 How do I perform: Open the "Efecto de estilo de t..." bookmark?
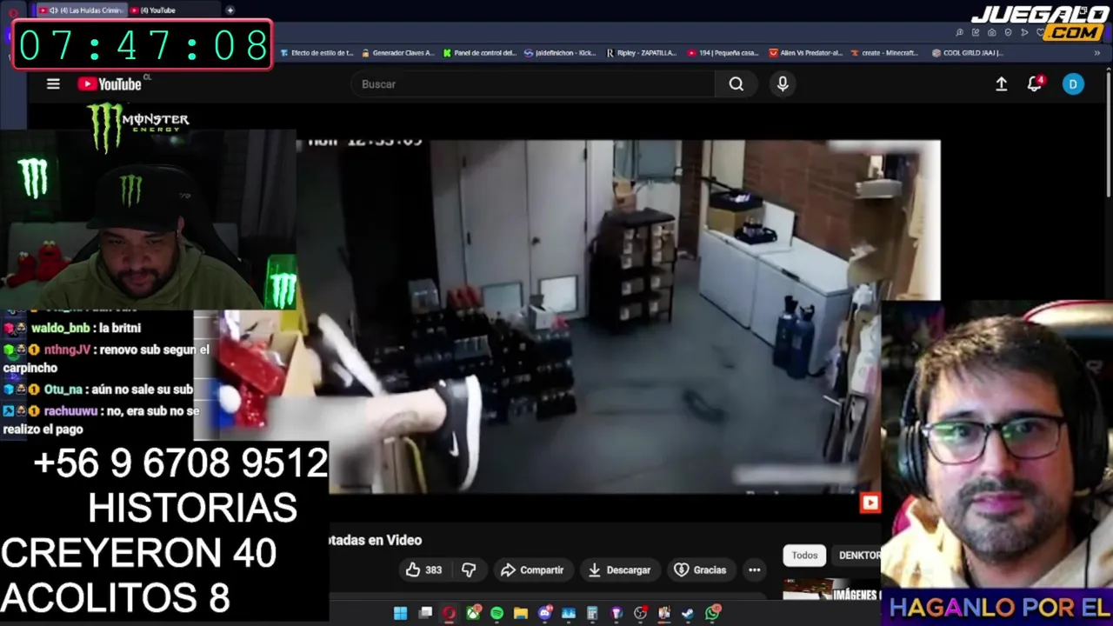(317, 53)
